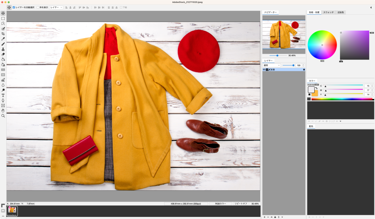The image size is (375, 219).
Task: Open the レイヤー dropdown in options bar
Action: [x=56, y=7]
